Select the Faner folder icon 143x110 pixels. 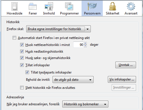pyautogui.click(x=33, y=6)
